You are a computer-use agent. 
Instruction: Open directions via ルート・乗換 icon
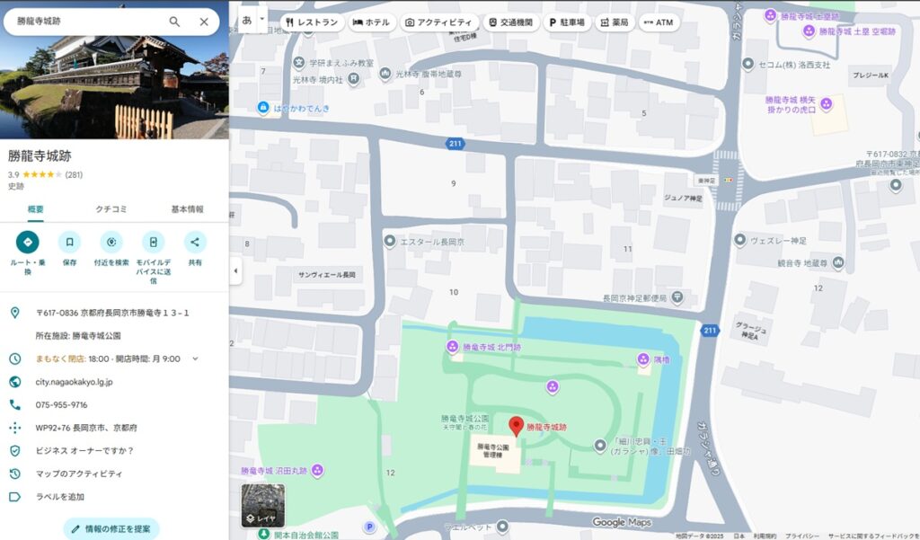28,242
